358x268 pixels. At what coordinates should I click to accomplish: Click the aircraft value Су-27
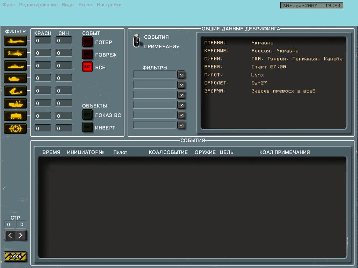[x=259, y=83]
